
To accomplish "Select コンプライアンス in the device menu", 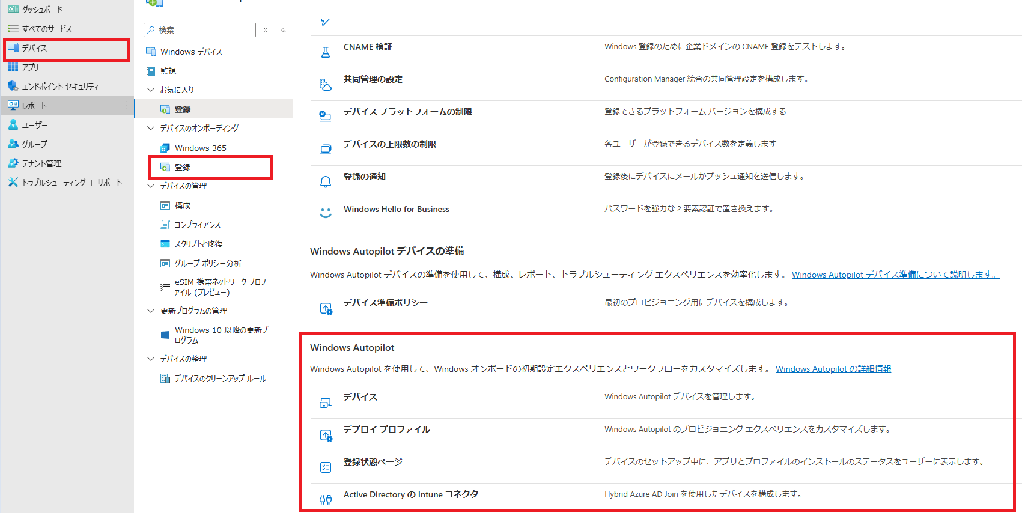I will pos(198,225).
